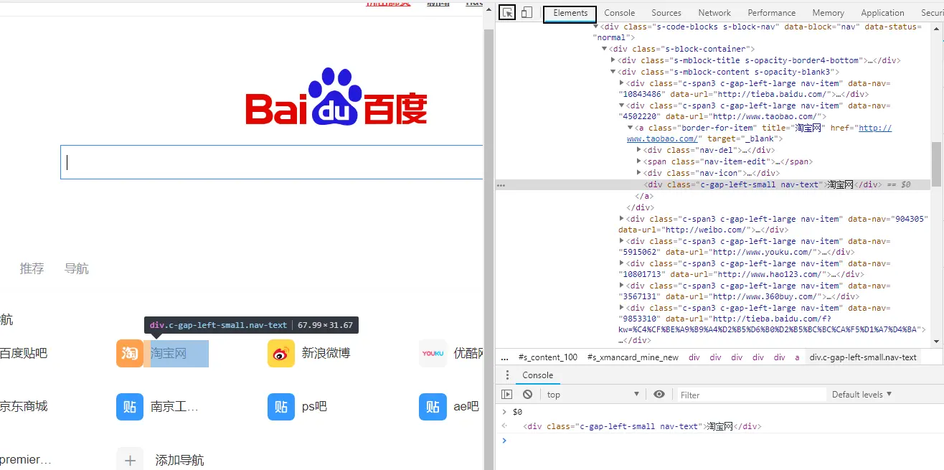Open the 新浪微博 navigation link

pos(326,353)
